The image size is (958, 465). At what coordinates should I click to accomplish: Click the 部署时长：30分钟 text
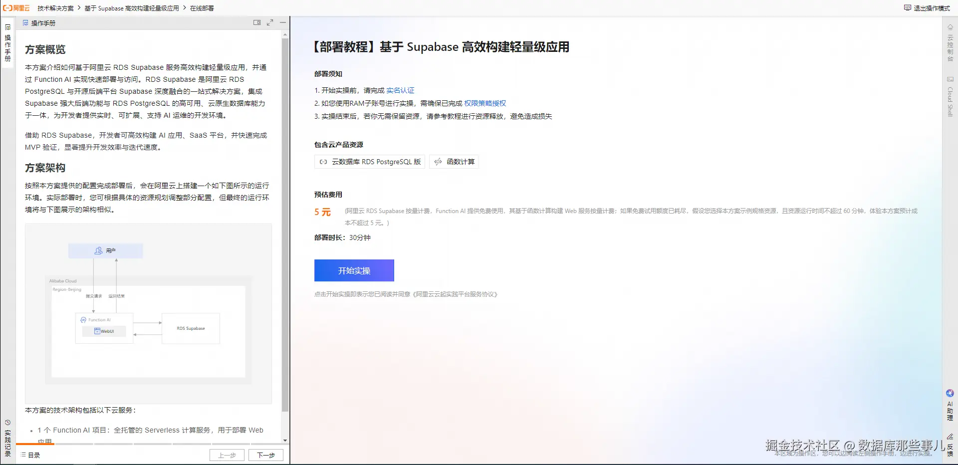click(x=342, y=237)
